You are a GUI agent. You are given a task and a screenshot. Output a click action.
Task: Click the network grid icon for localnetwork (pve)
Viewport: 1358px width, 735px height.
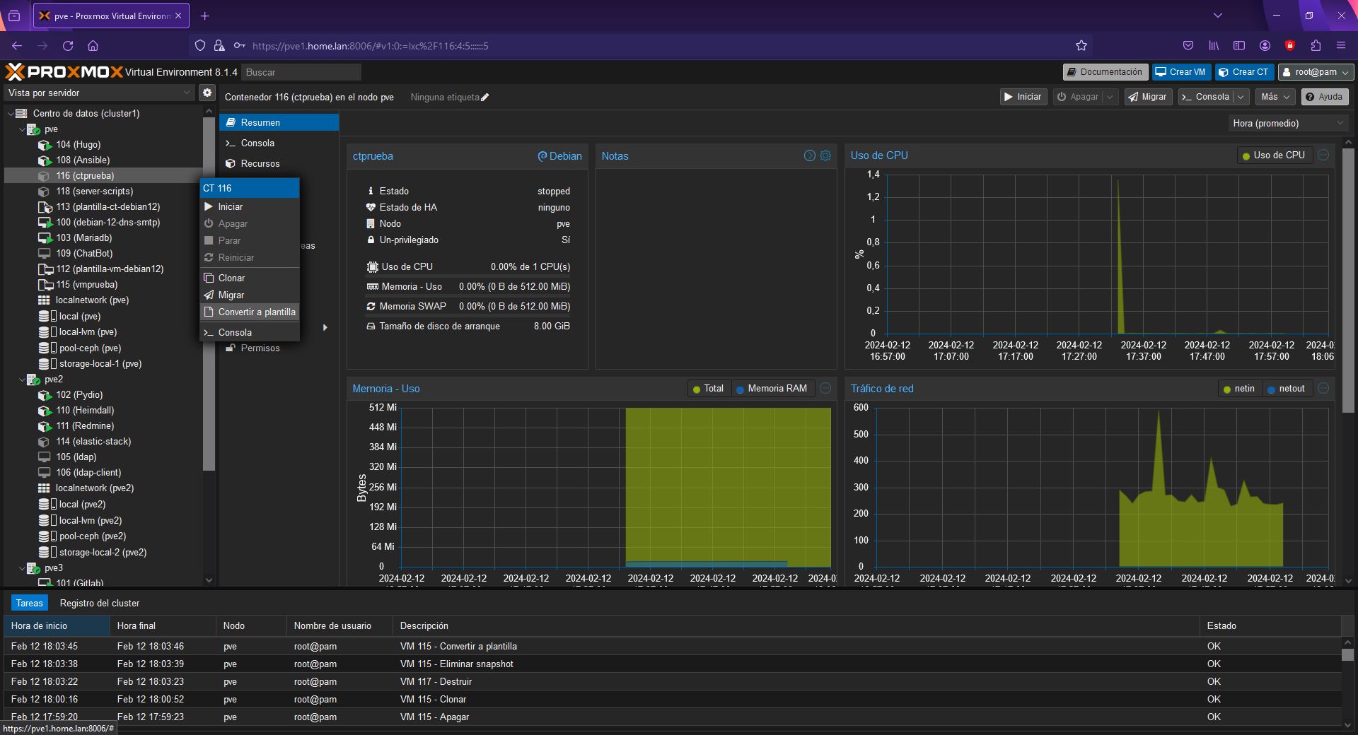click(x=44, y=300)
